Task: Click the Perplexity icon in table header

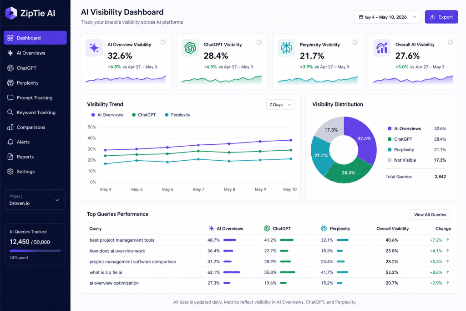Action: [324, 228]
